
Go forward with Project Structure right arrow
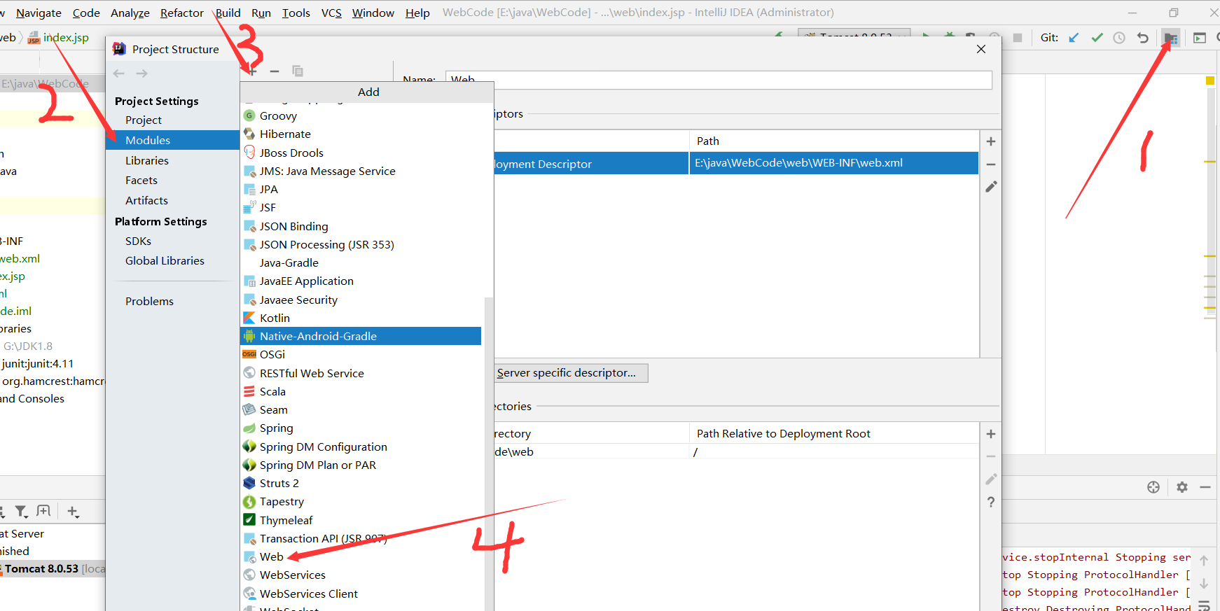(141, 73)
